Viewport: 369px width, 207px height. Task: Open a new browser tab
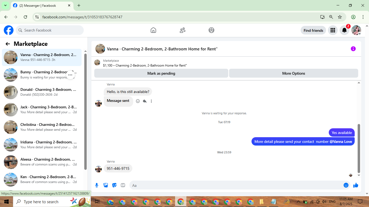pyautogui.click(x=79, y=5)
